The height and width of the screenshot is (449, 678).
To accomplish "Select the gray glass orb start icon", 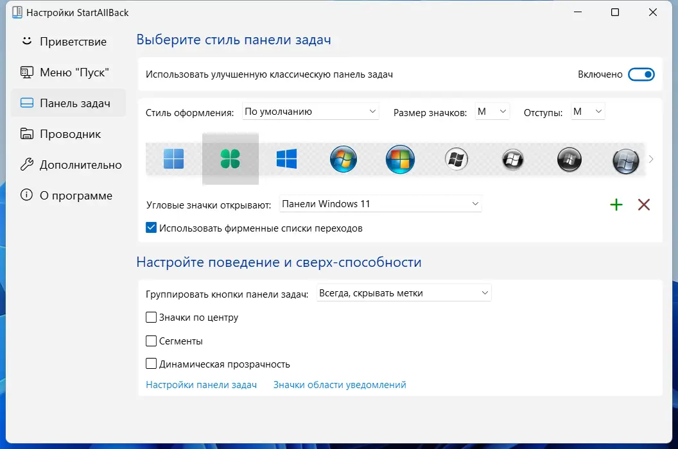I will pos(626,161).
